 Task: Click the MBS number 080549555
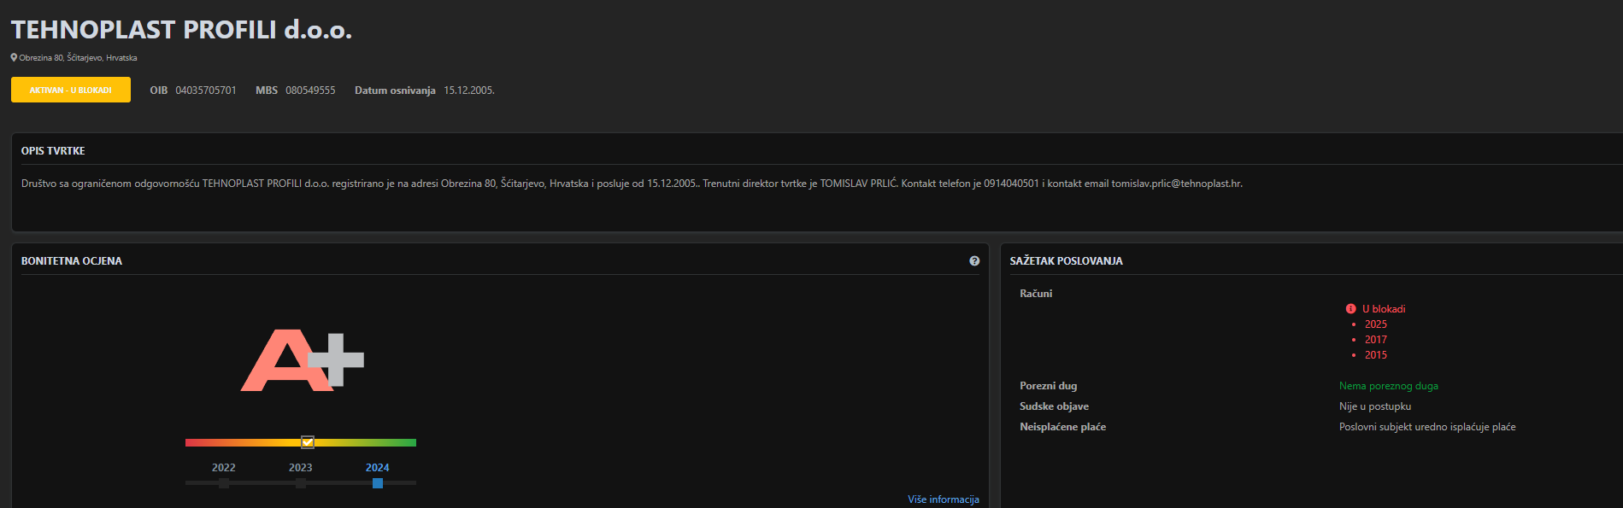[x=310, y=91]
